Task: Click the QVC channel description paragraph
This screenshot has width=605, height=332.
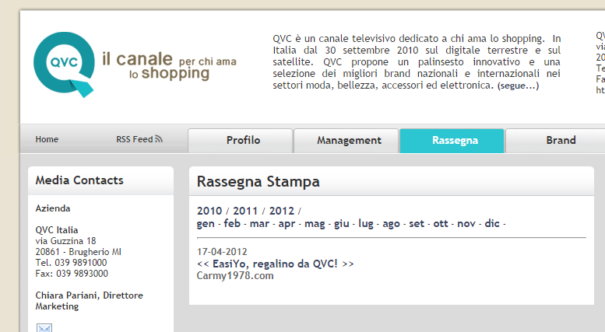Action: tap(417, 62)
